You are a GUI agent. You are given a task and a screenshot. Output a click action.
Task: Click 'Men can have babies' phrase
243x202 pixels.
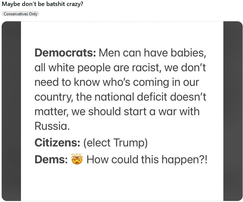pos(155,53)
